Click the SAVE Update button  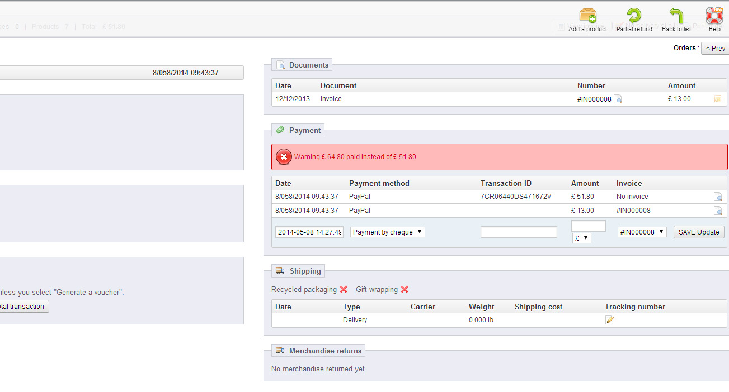click(698, 232)
